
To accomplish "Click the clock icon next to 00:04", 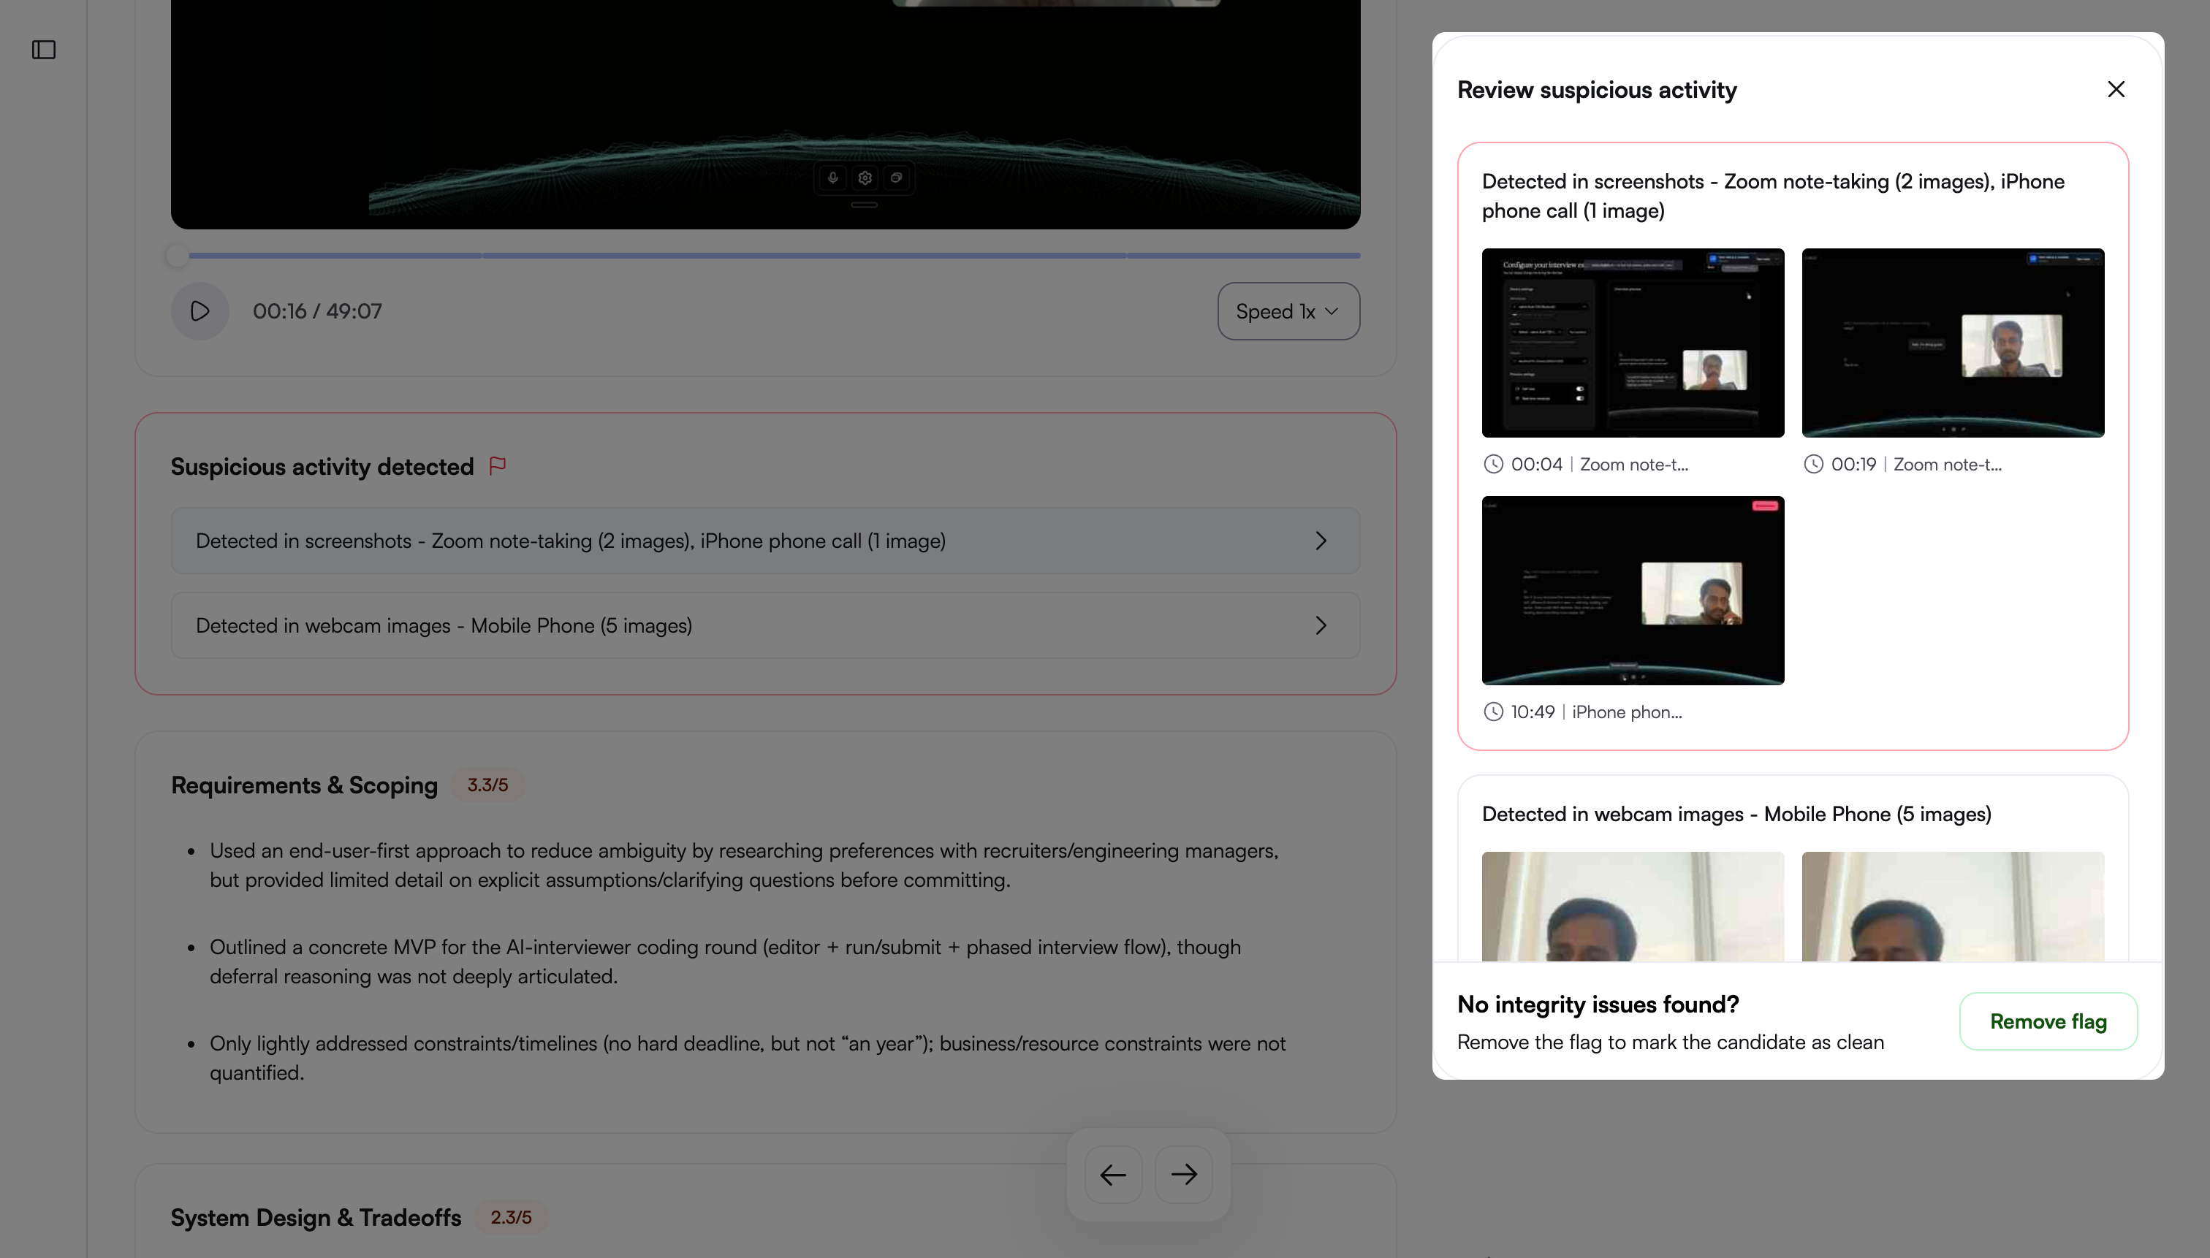I will coord(1494,464).
